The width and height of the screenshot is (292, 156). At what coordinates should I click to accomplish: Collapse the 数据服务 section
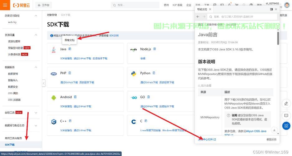tap(36, 67)
